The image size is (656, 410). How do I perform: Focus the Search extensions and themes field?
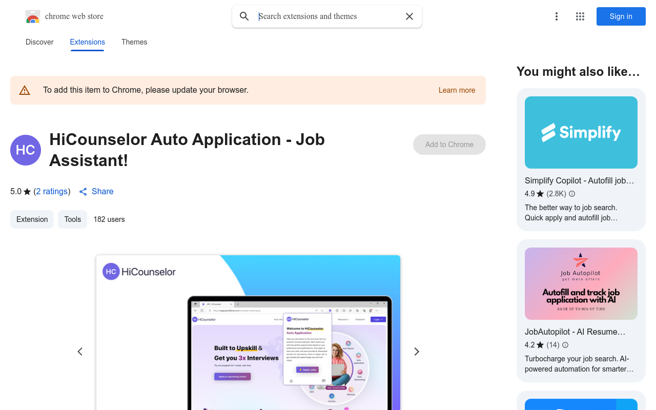pos(328,16)
